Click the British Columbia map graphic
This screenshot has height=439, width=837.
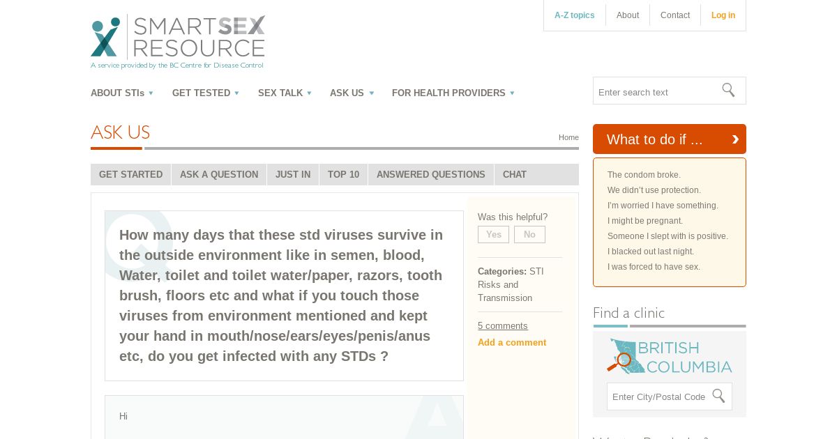coord(670,356)
